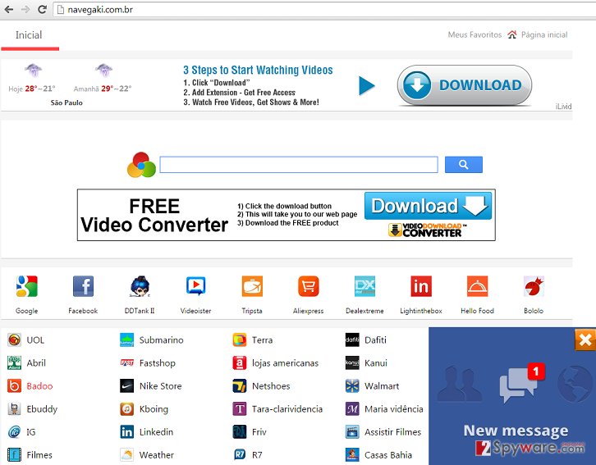Switch to the Inicial tab
This screenshot has height=465, width=596.
[x=29, y=35]
